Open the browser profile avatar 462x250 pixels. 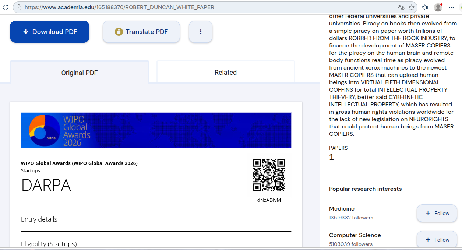click(438, 7)
